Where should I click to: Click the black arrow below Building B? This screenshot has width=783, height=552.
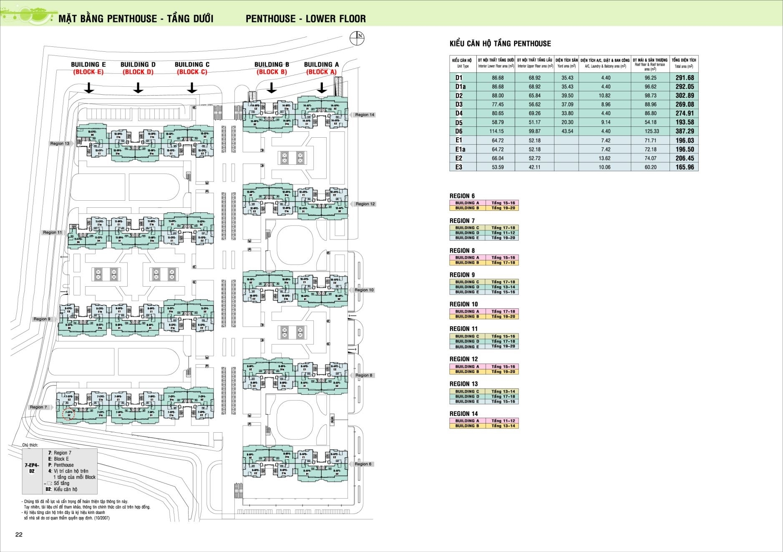(x=272, y=88)
